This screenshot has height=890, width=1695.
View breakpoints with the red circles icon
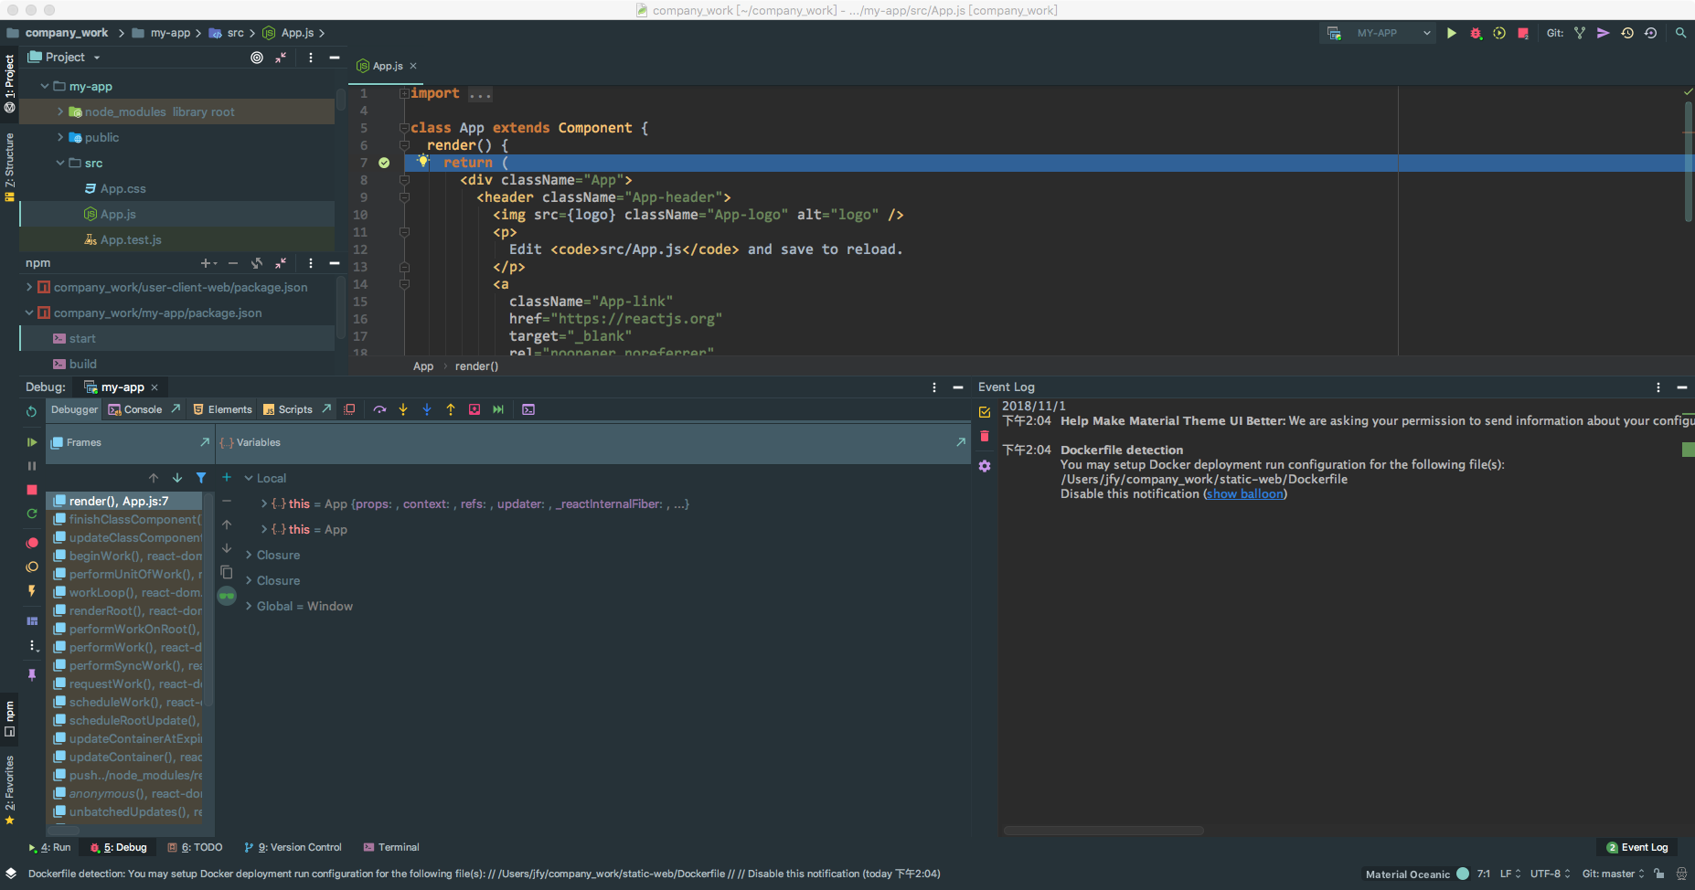(x=32, y=543)
